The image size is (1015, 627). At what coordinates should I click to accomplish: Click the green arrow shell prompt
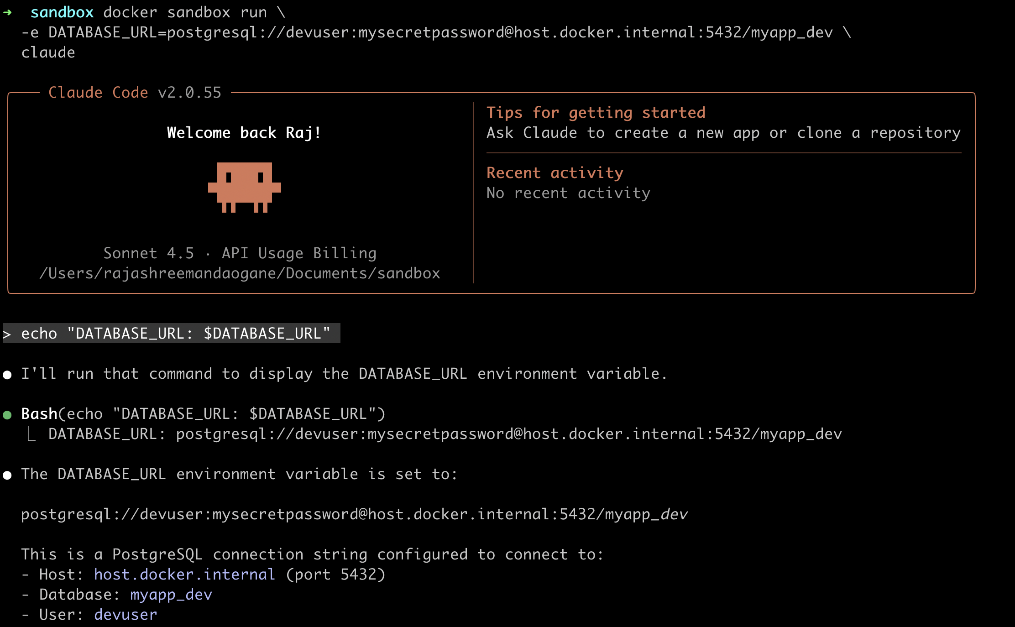[x=7, y=12]
